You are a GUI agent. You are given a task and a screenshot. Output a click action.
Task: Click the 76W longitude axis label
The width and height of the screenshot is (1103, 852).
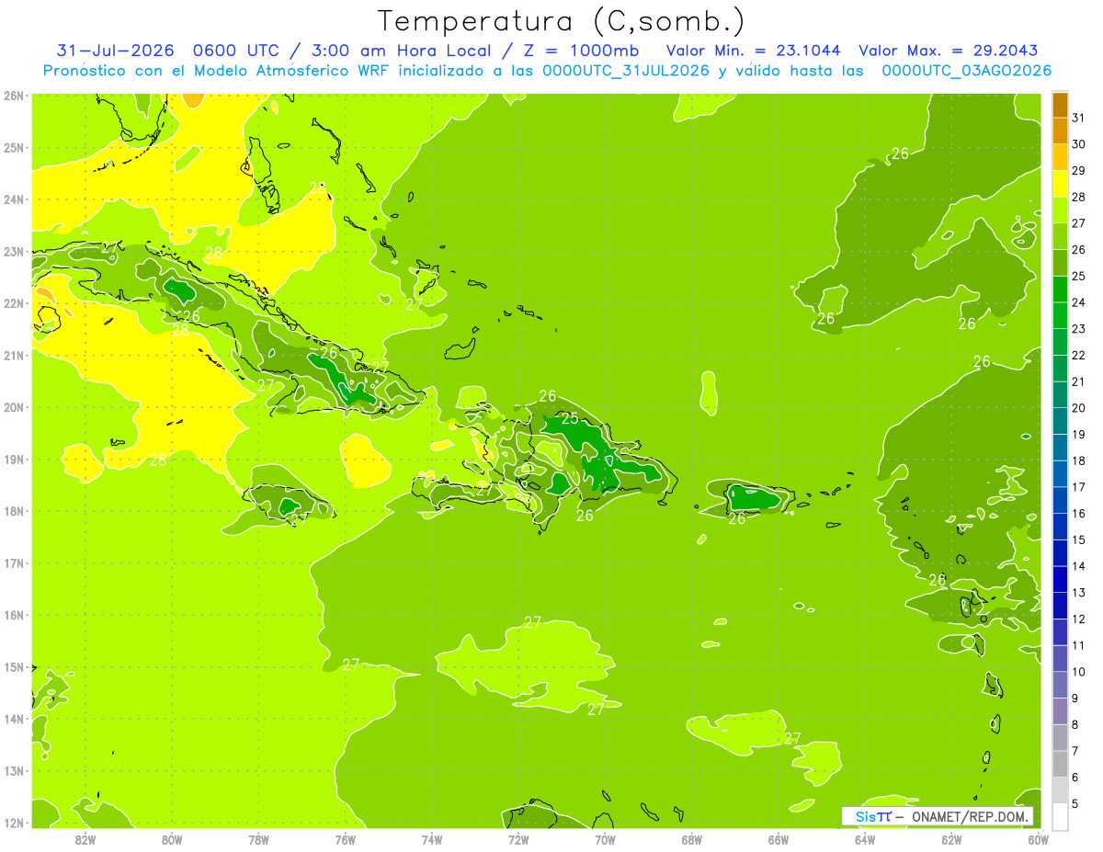pyautogui.click(x=345, y=839)
